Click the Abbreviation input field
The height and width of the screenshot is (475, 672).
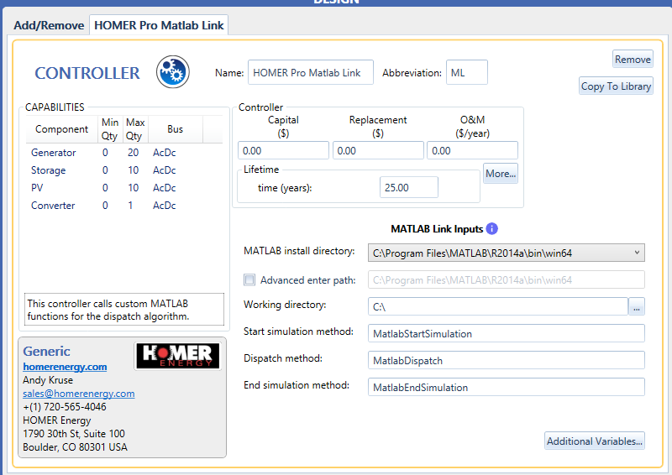[x=466, y=73]
